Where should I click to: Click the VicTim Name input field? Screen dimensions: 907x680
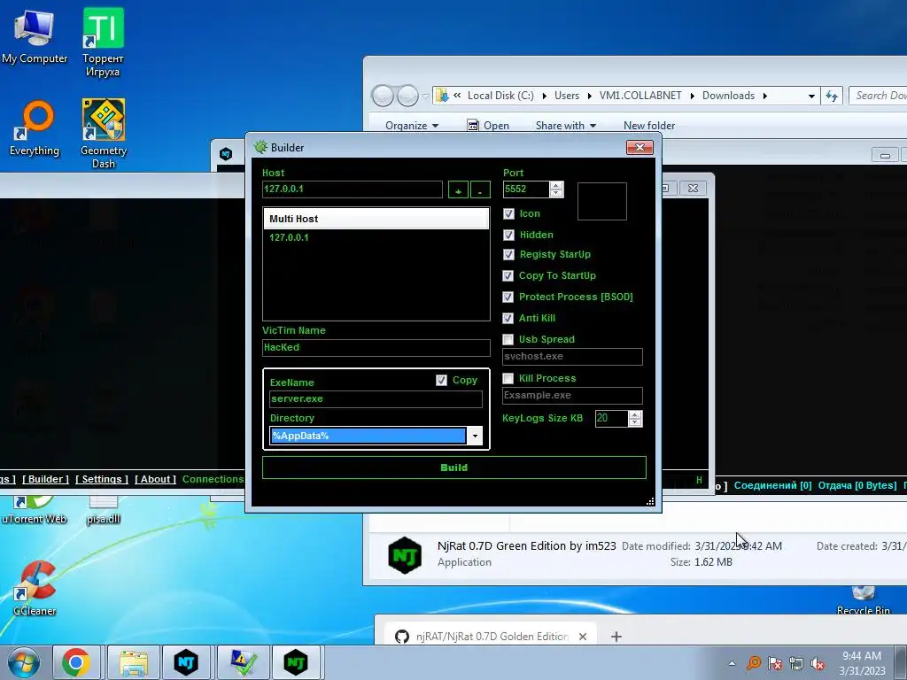pos(376,347)
